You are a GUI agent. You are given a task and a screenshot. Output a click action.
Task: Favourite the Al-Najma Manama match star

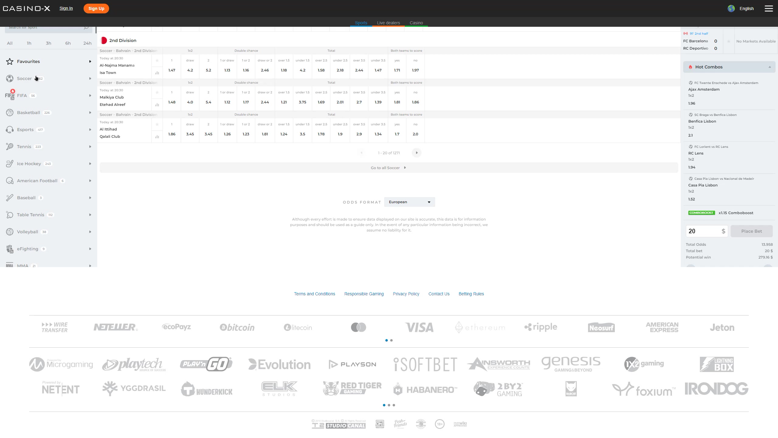coord(157,61)
